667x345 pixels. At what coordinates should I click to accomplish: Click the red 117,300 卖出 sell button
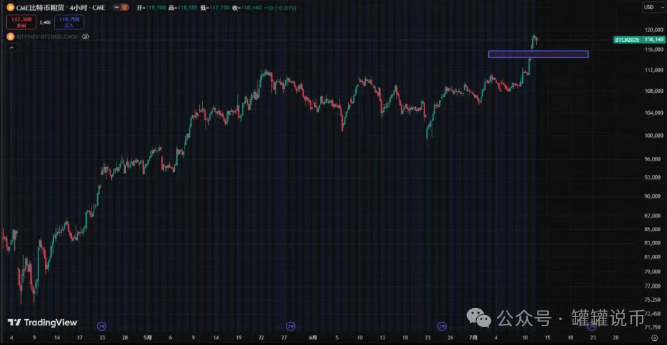pos(21,22)
